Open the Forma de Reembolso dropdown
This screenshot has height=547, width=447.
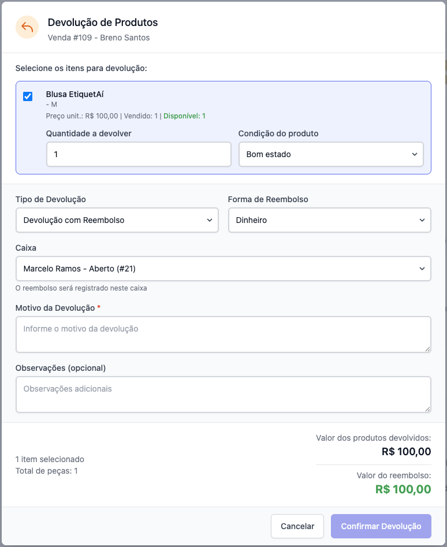(329, 220)
